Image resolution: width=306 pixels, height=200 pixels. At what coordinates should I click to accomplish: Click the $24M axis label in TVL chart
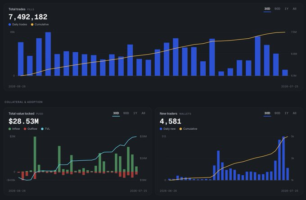pos(143,158)
